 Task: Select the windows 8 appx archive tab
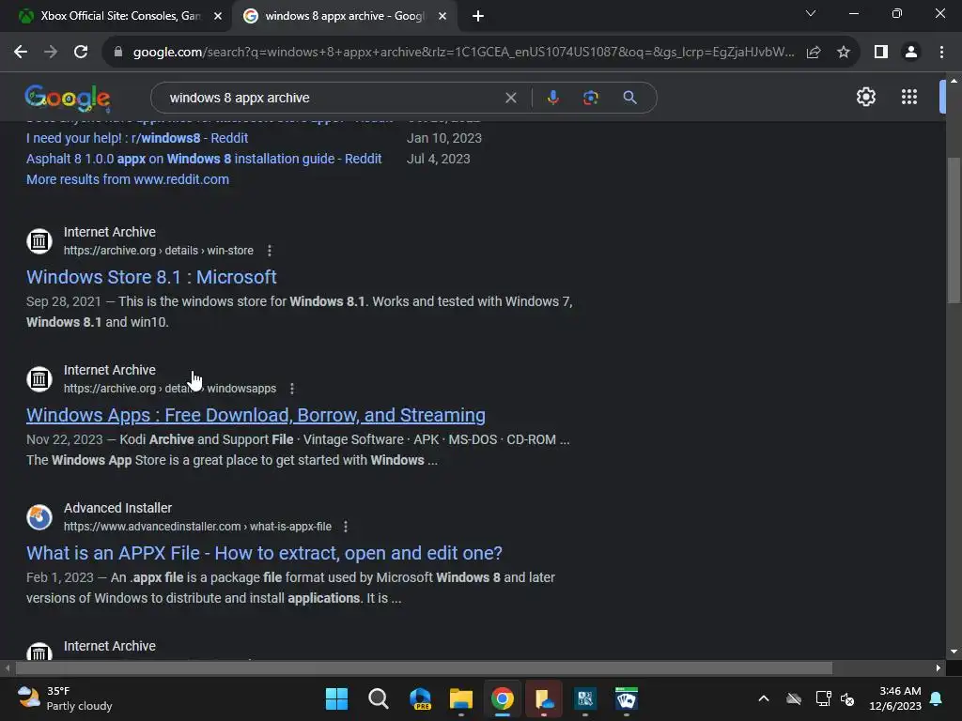tap(344, 16)
